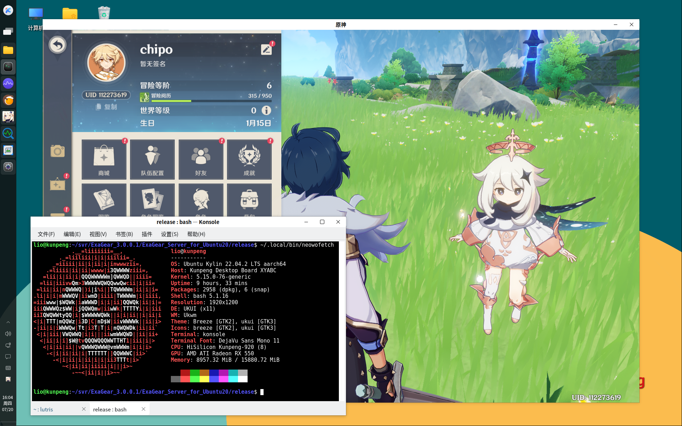The image size is (682, 426).
Task: Click the chipo nickname text
Action: tap(156, 49)
